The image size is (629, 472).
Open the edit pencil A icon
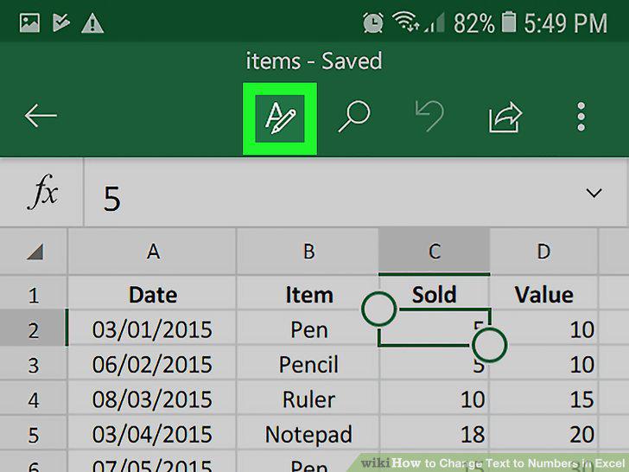280,118
